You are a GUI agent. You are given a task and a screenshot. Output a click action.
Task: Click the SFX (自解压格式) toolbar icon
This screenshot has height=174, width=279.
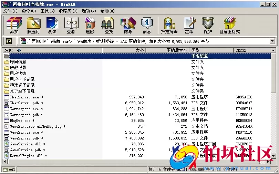(x=230, y=25)
